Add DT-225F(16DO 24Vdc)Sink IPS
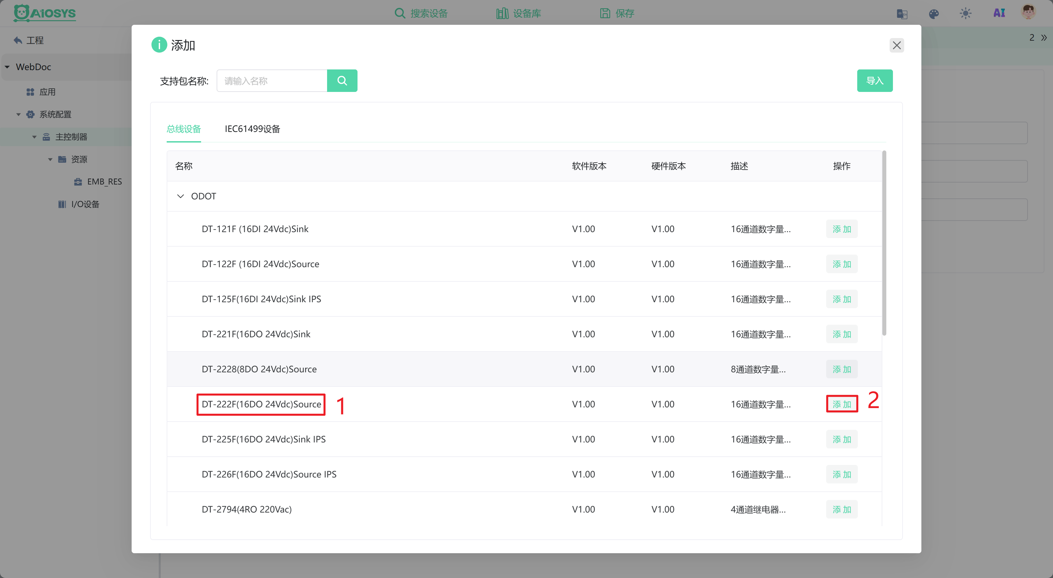1053x578 pixels. pyautogui.click(x=842, y=439)
